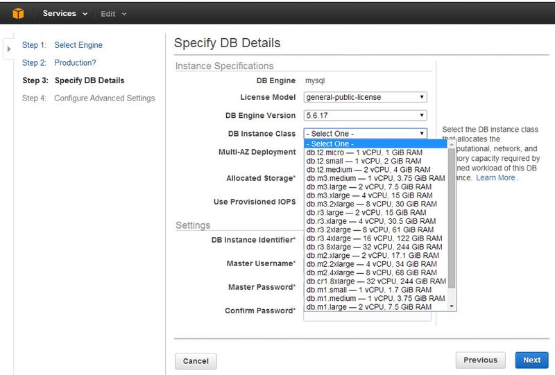Open the License Model dropdown

pos(365,97)
